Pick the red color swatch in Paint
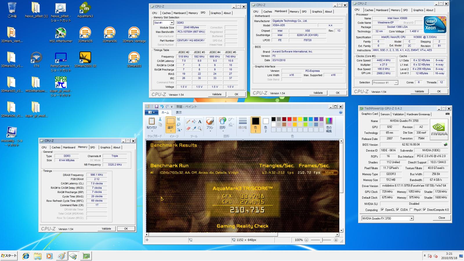Image resolution: width=464 pixels, height=261 pixels. [289, 119]
